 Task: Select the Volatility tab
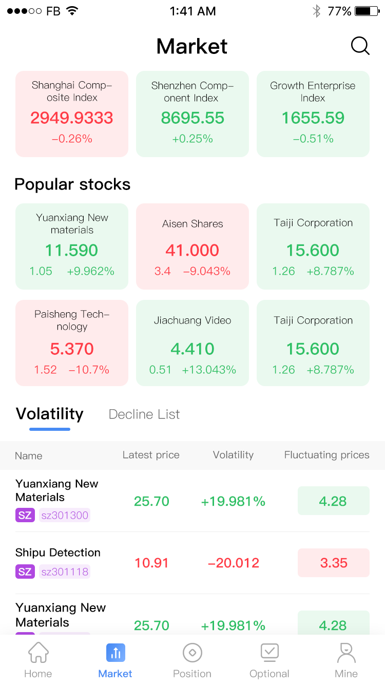tap(50, 414)
